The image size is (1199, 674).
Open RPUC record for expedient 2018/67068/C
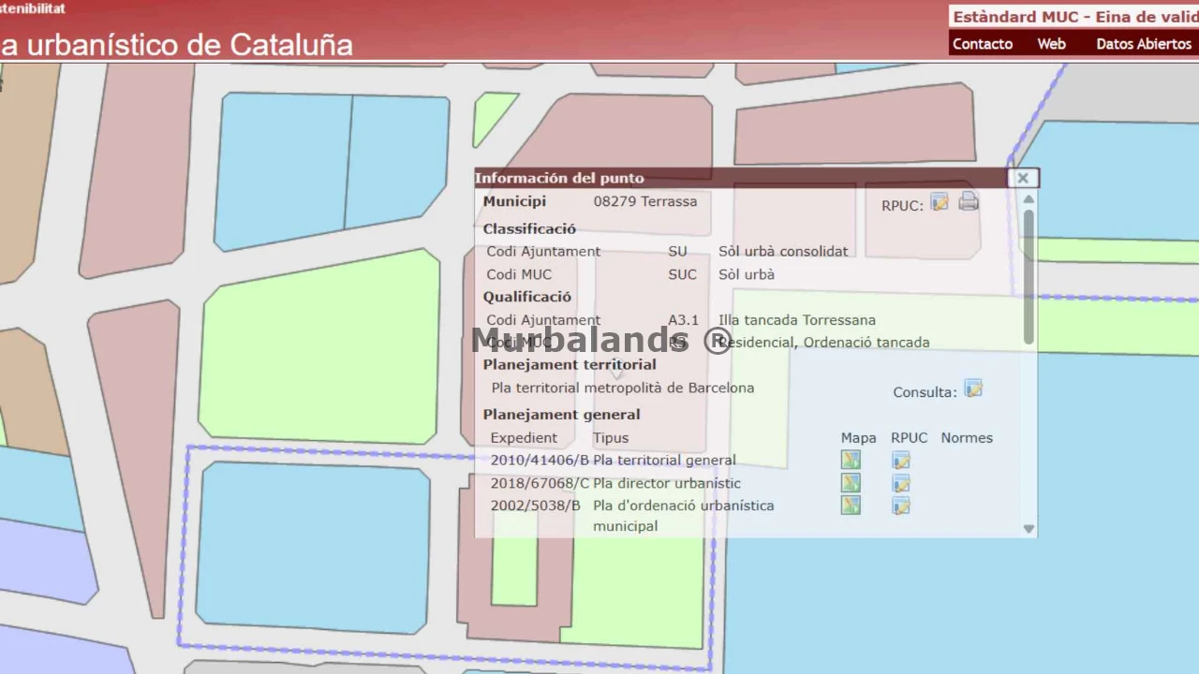click(x=901, y=484)
